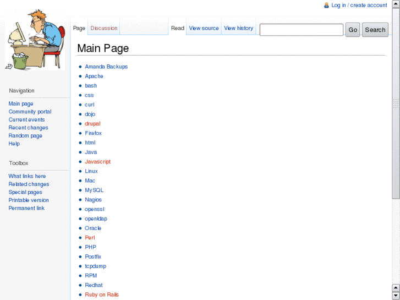
Task: Select the Read tab
Action: pos(178,28)
